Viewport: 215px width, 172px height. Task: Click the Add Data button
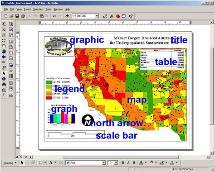point(67,16)
